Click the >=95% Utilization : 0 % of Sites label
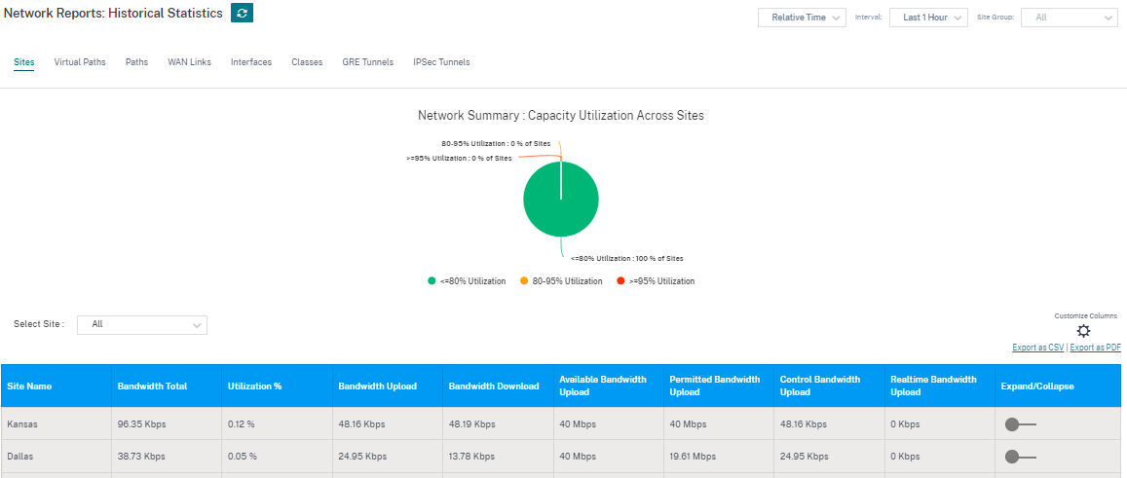 pyautogui.click(x=460, y=158)
